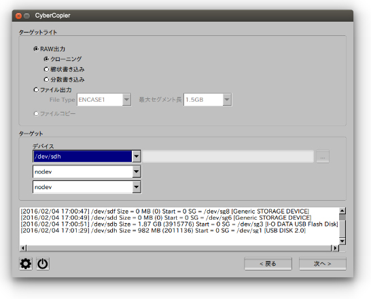Click the log horizontal scrollbar left arrow
Screen dimensions: 371x299
(x=23, y=248)
